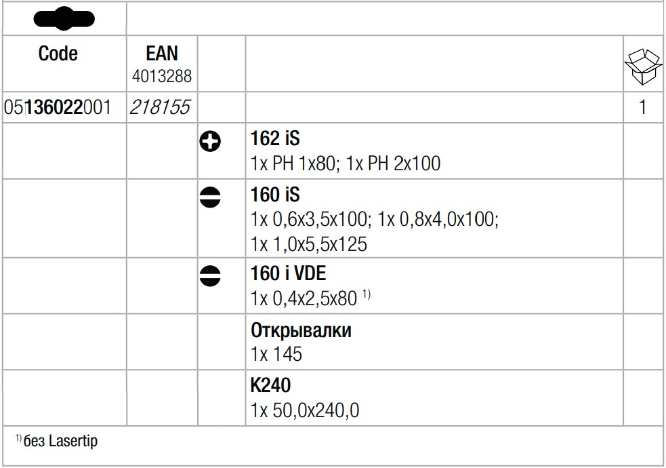Select the 160 i VDE heading

tap(289, 273)
